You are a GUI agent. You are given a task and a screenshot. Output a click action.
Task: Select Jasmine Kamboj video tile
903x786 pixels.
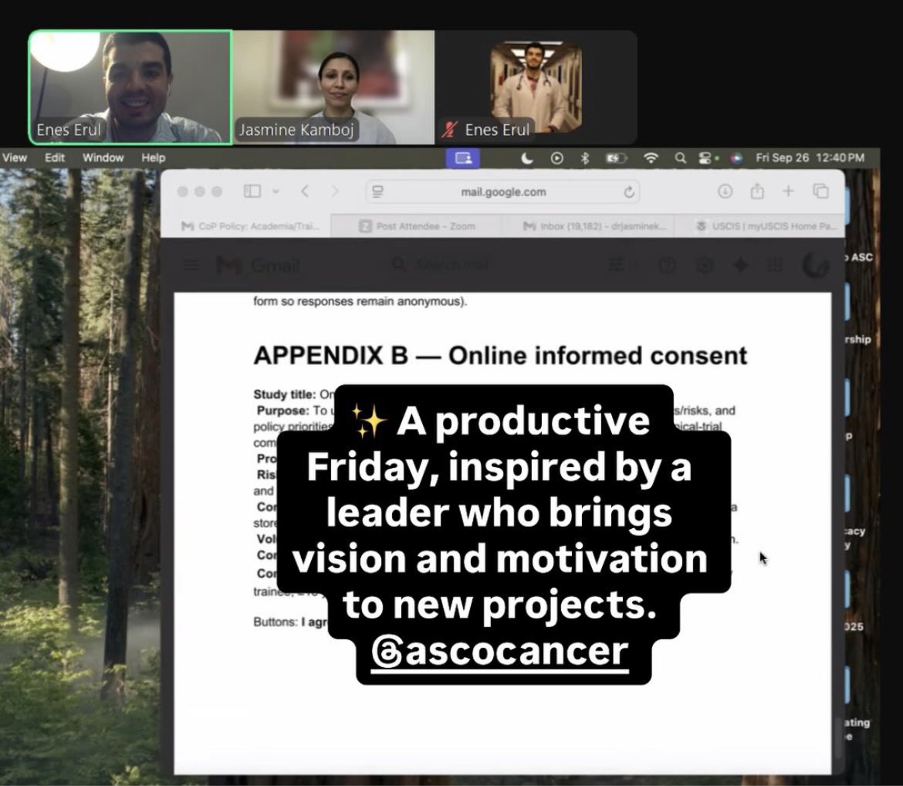point(334,86)
